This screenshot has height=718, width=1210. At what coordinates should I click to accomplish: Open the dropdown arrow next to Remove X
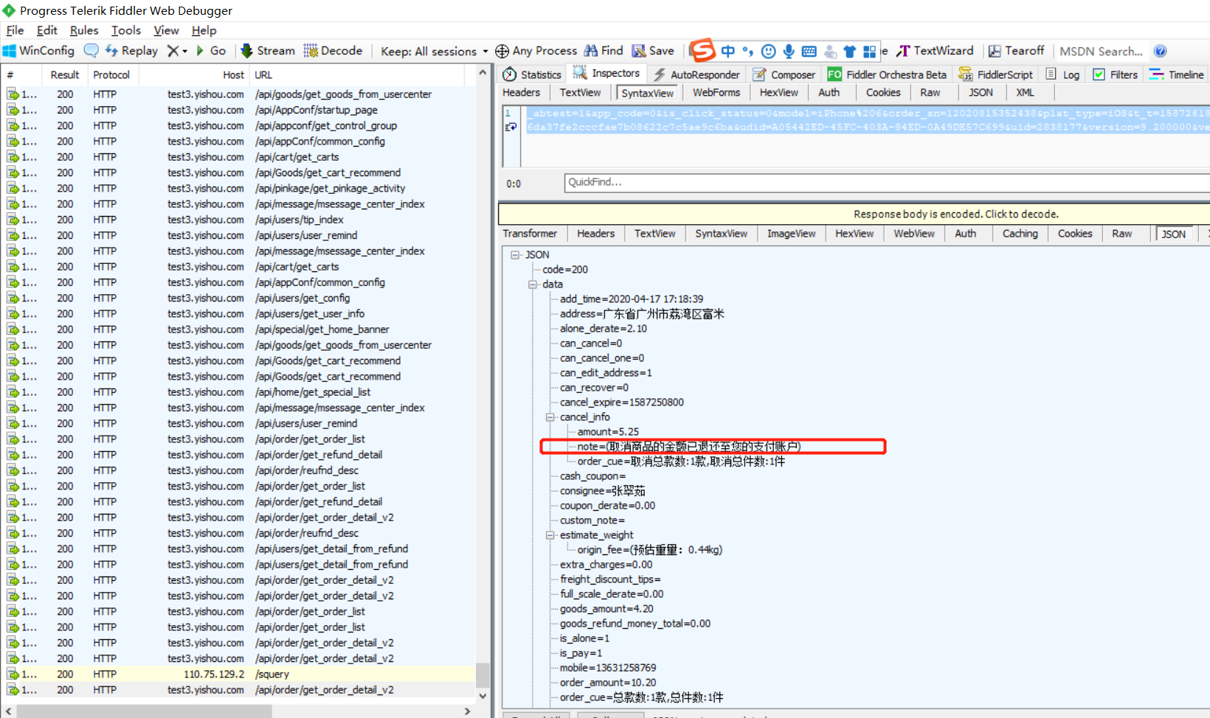[184, 51]
